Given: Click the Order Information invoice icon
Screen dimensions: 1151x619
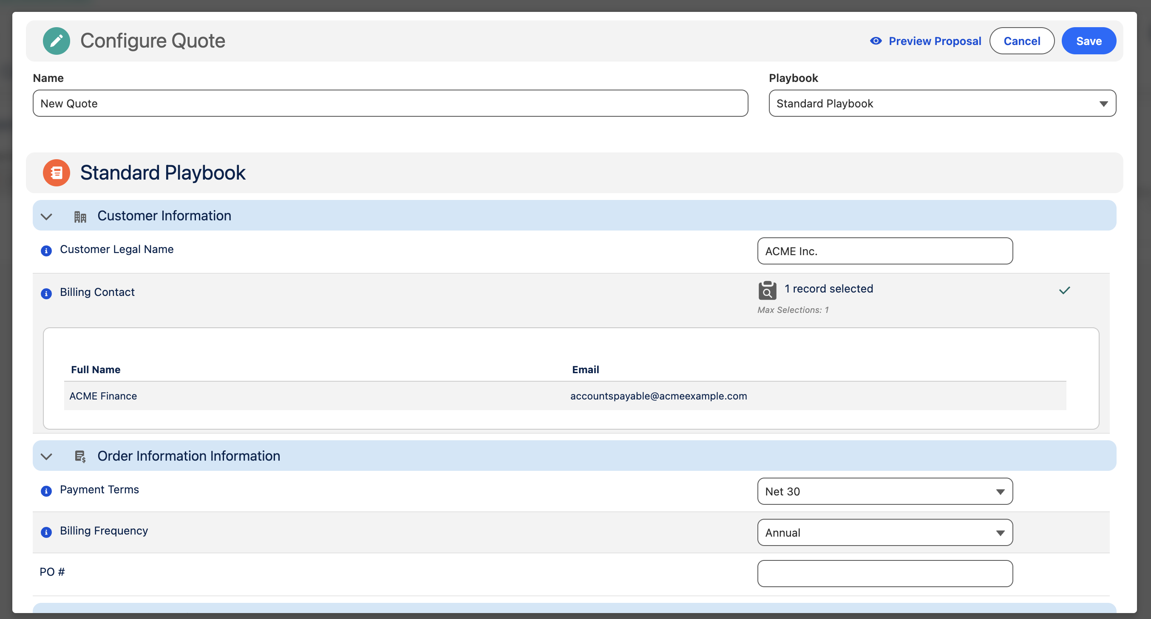Looking at the screenshot, I should pos(80,456).
